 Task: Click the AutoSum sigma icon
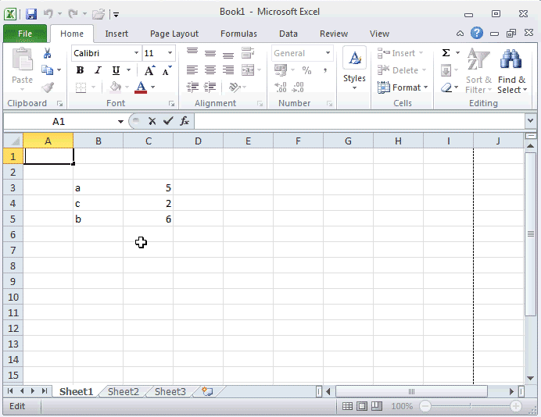[x=446, y=53]
